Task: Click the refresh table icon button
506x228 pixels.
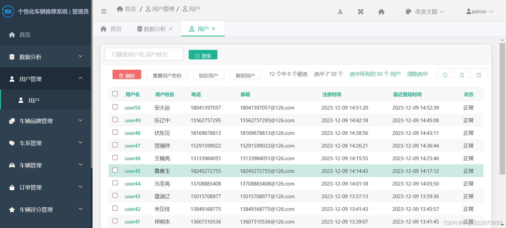Action: coord(462,74)
